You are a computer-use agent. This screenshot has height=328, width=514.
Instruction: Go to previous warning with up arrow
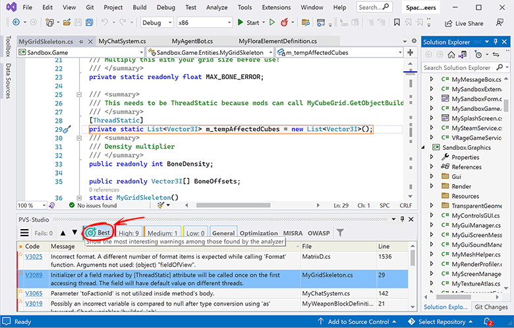(63, 233)
